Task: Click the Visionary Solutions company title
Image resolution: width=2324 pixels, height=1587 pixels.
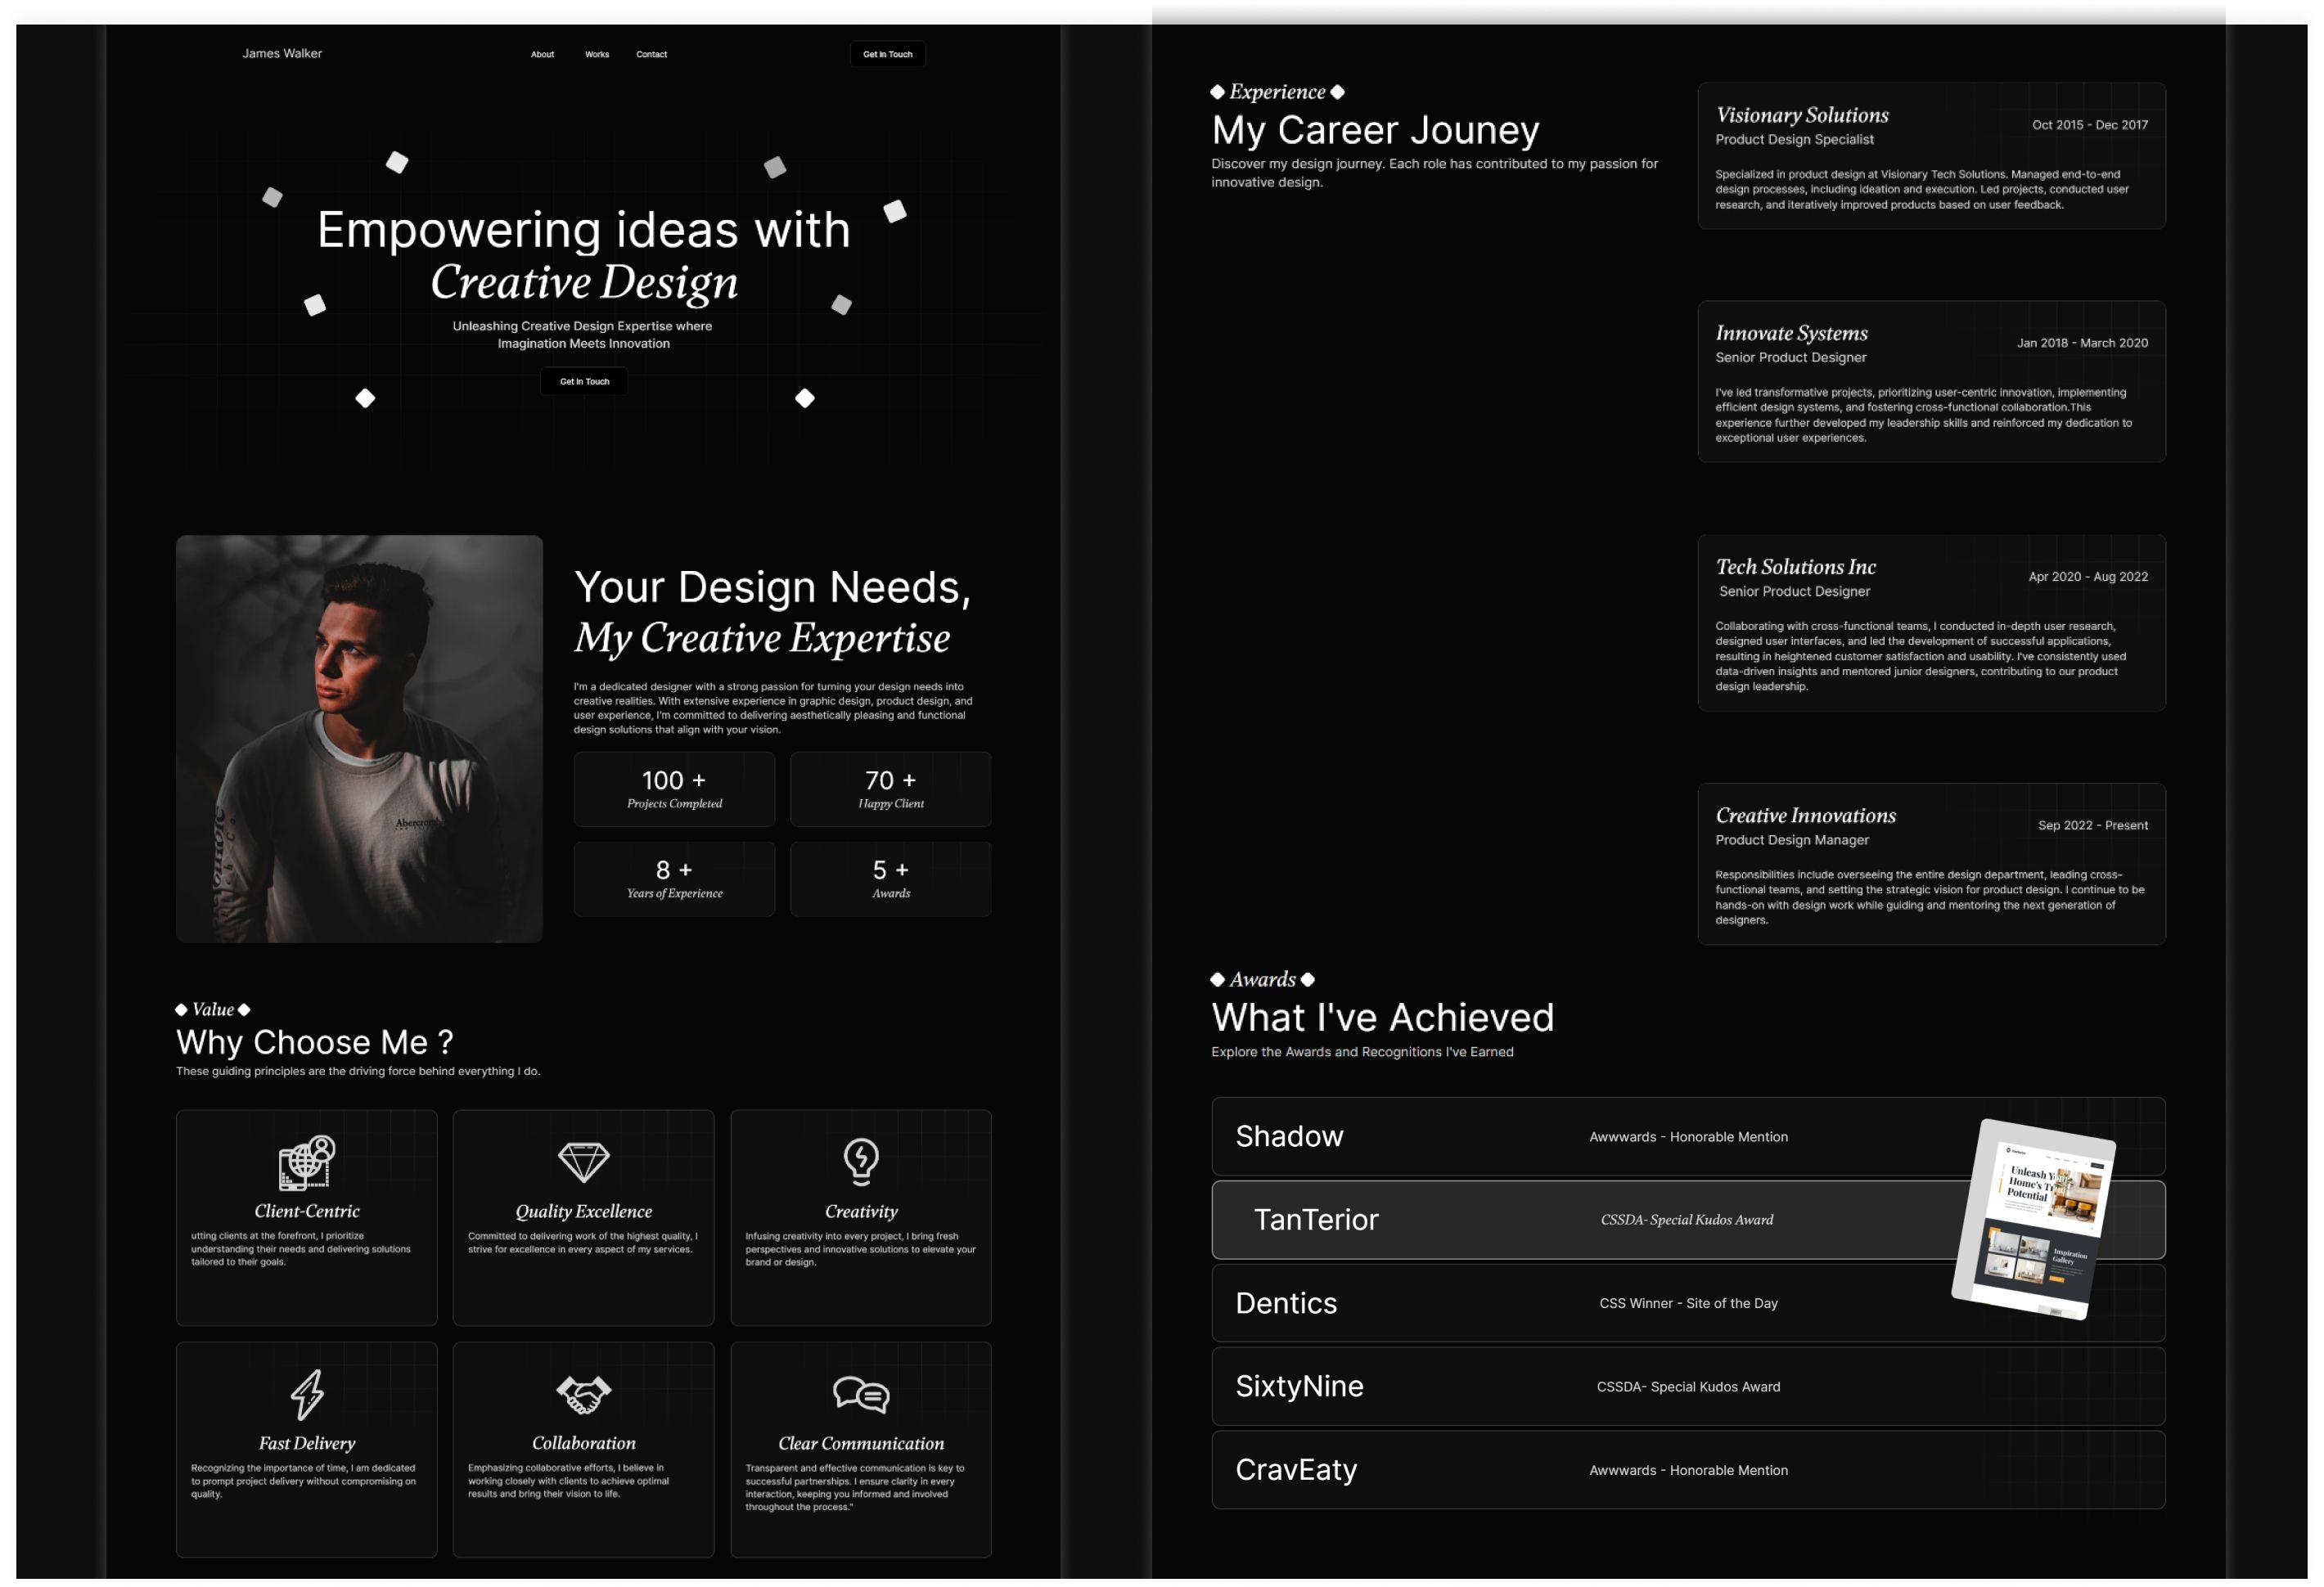Action: coord(1802,115)
